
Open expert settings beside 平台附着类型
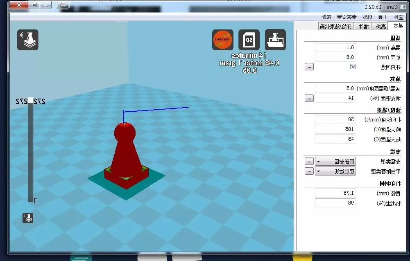[x=309, y=171]
